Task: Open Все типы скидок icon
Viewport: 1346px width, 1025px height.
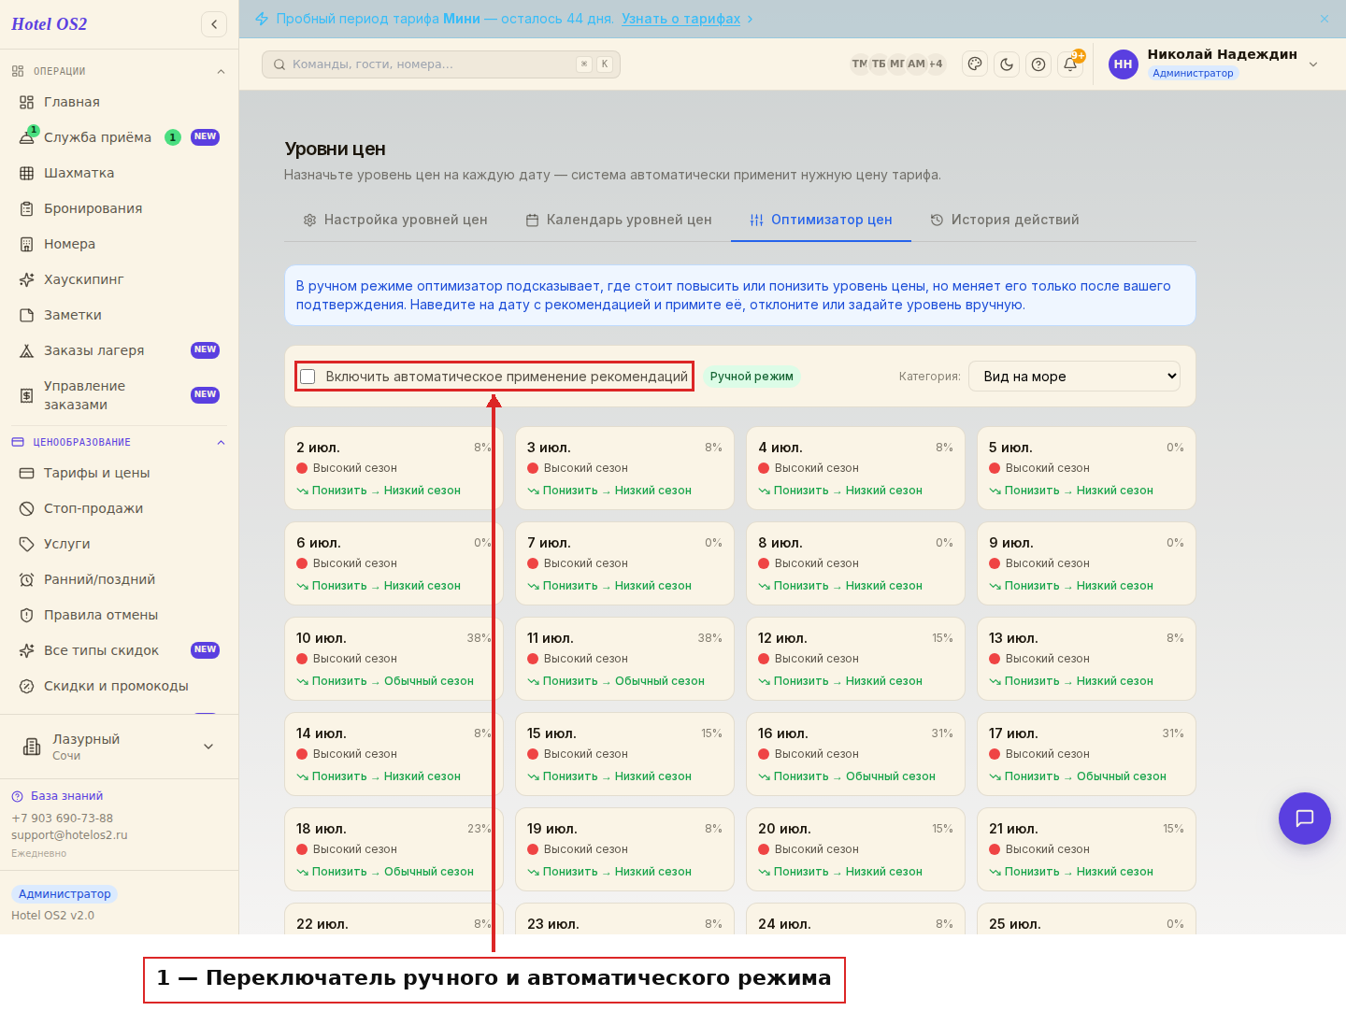Action: 26,650
